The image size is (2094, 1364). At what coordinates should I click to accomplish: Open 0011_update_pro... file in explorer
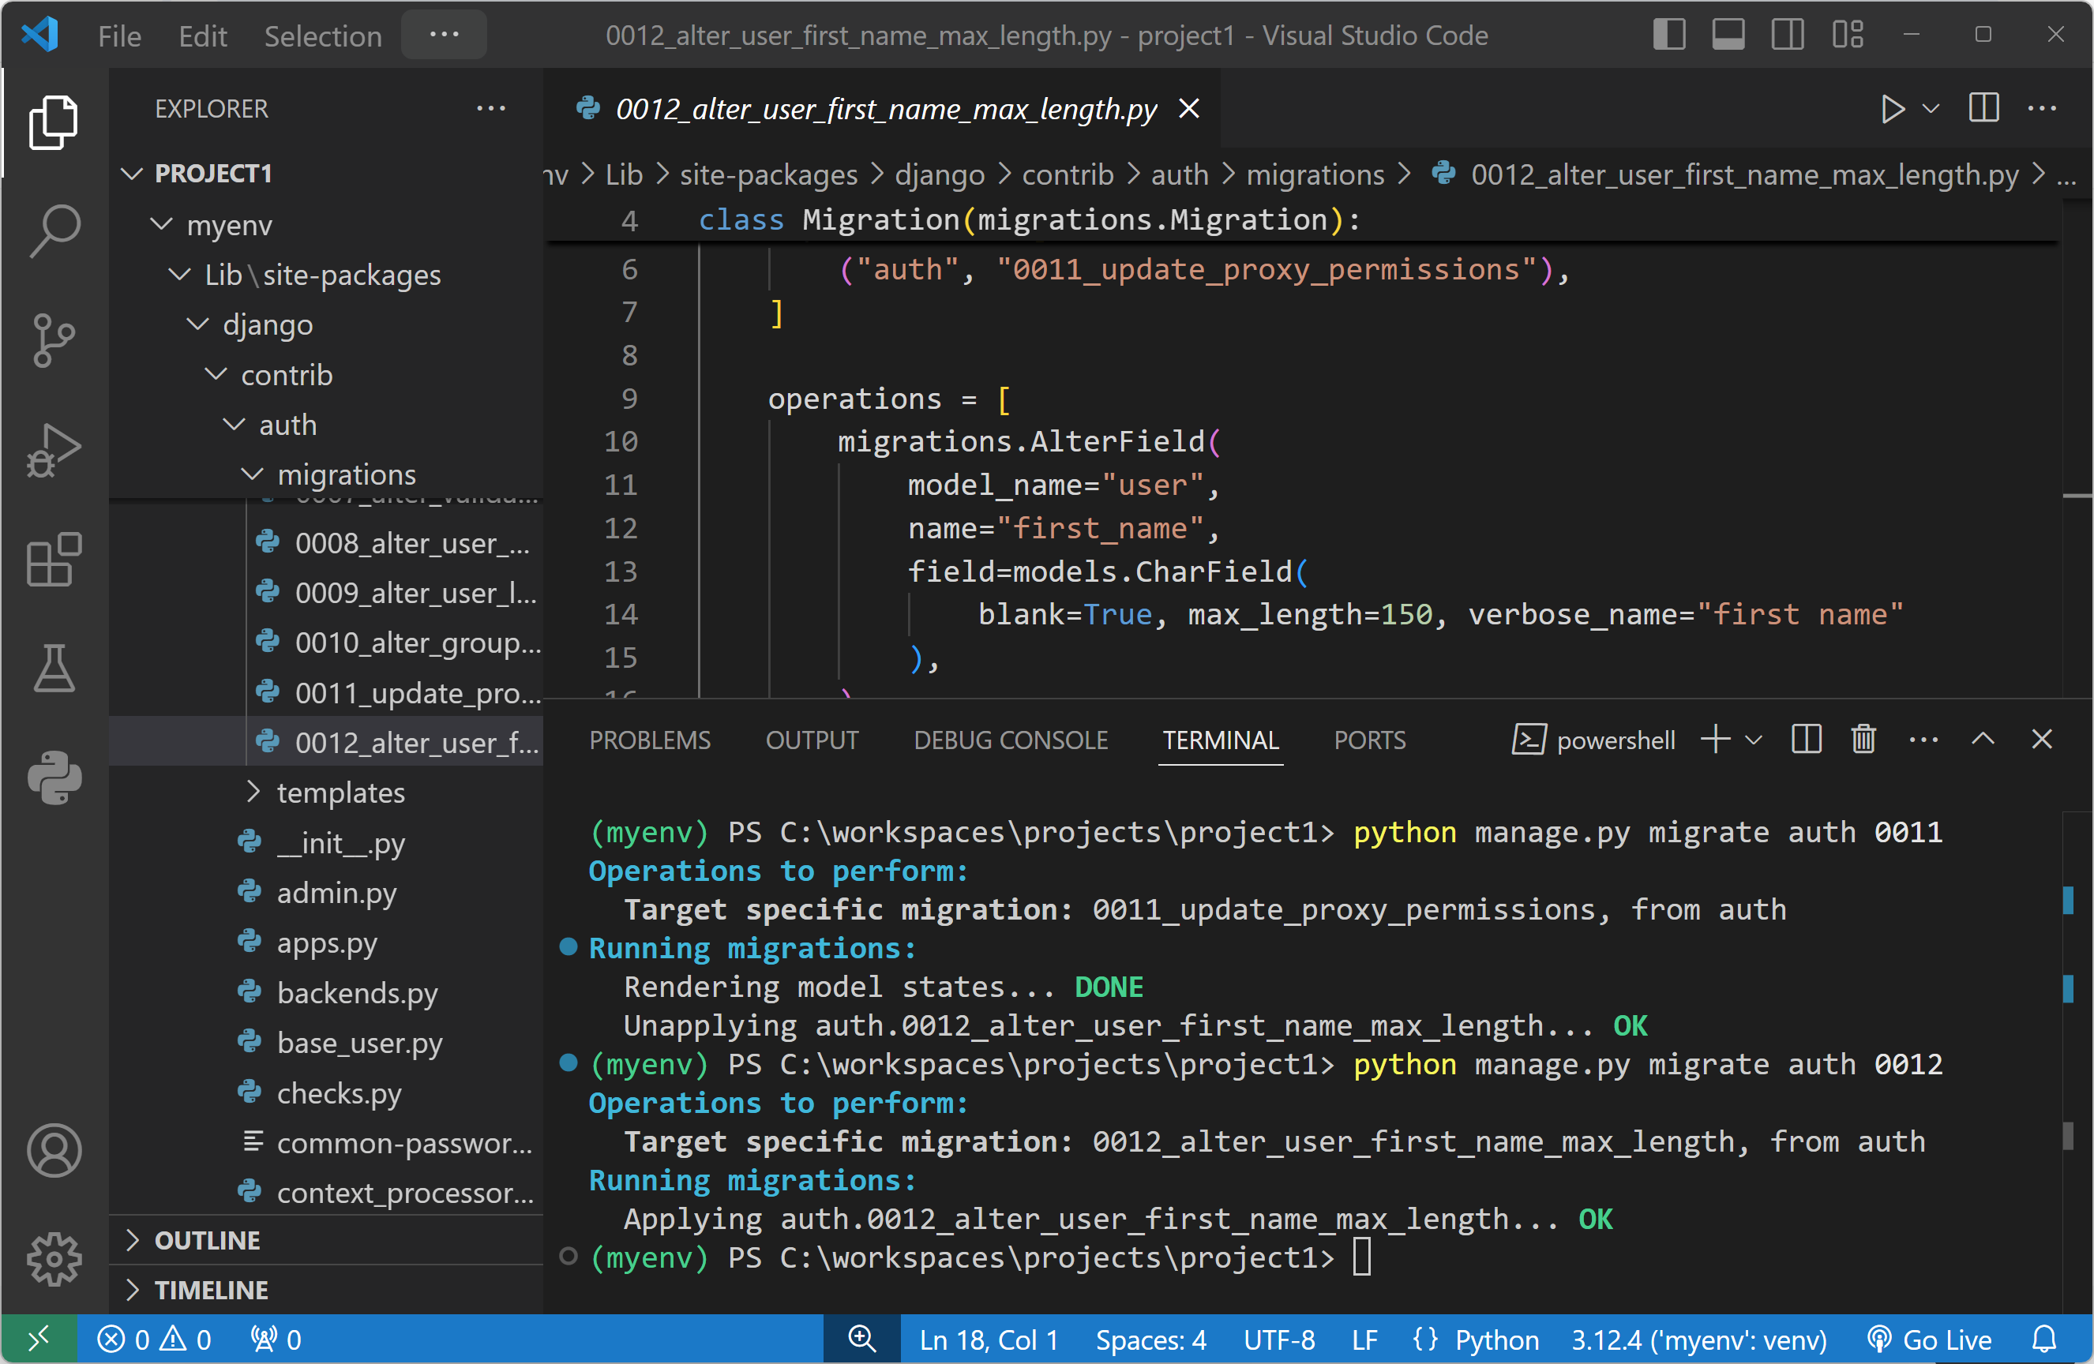(416, 693)
